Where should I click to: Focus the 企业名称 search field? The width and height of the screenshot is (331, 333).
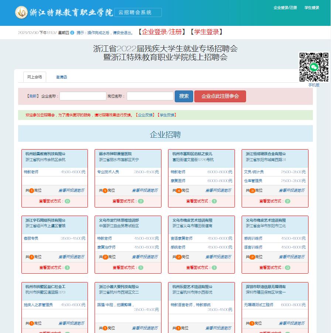click(x=83, y=96)
